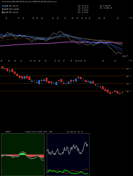
Task: Click the Tops label at upper right
Action: 131,18
